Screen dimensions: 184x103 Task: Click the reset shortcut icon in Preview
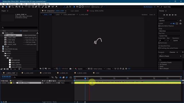(181, 21)
